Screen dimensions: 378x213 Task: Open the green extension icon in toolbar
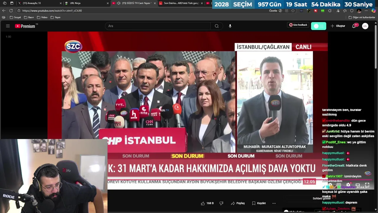pyautogui.click(x=322, y=11)
